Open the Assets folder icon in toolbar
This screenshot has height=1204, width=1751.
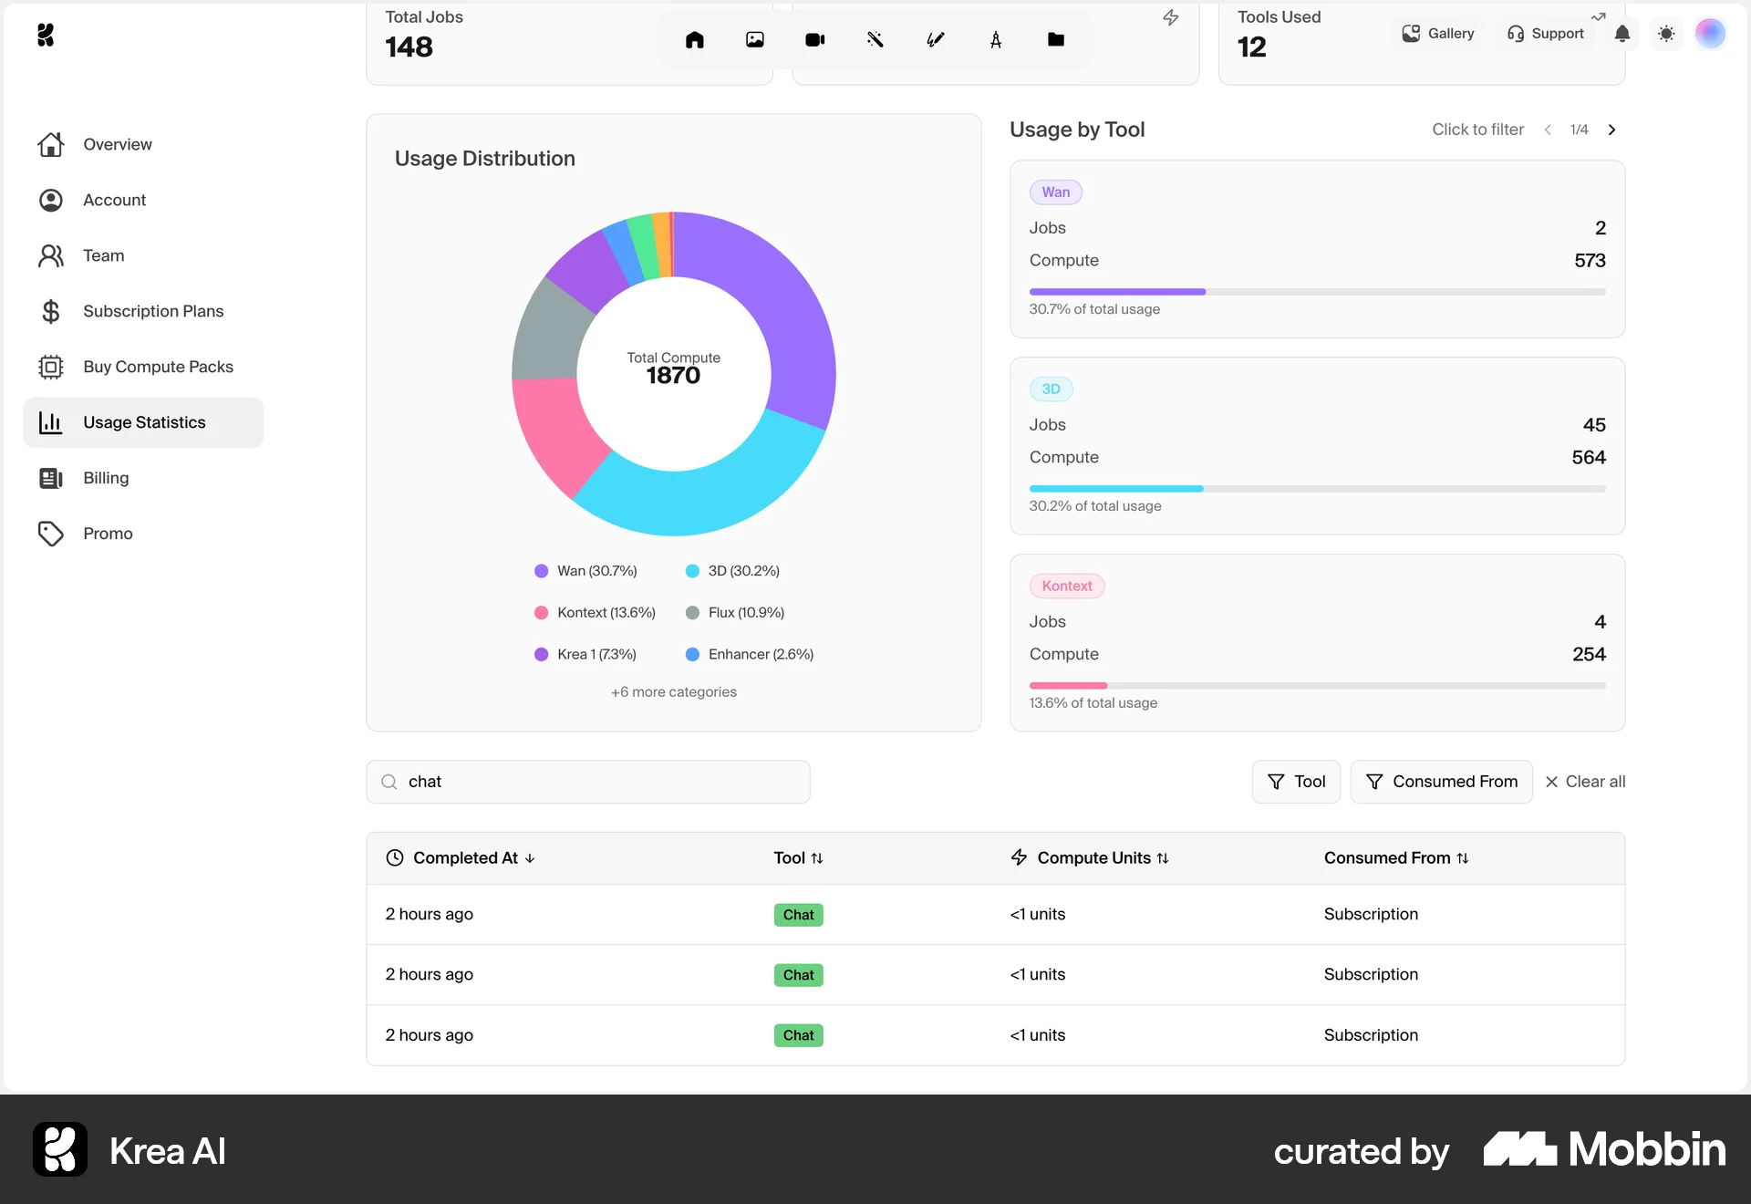(1056, 39)
